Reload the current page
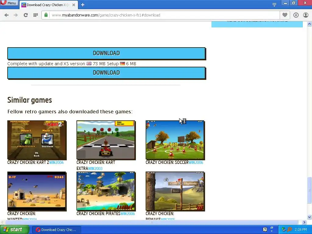This screenshot has width=312, height=234. [26, 15]
